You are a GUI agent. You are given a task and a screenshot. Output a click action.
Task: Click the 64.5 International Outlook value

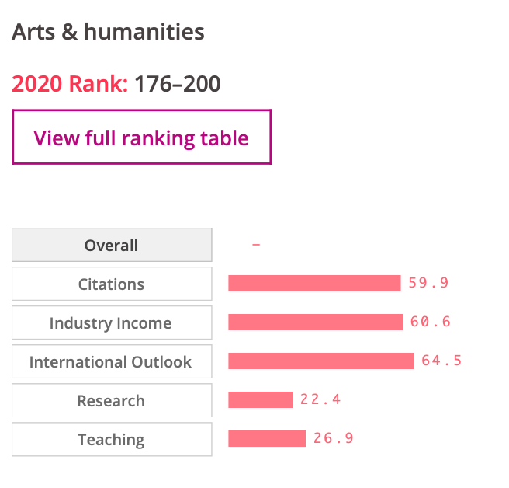tap(441, 361)
